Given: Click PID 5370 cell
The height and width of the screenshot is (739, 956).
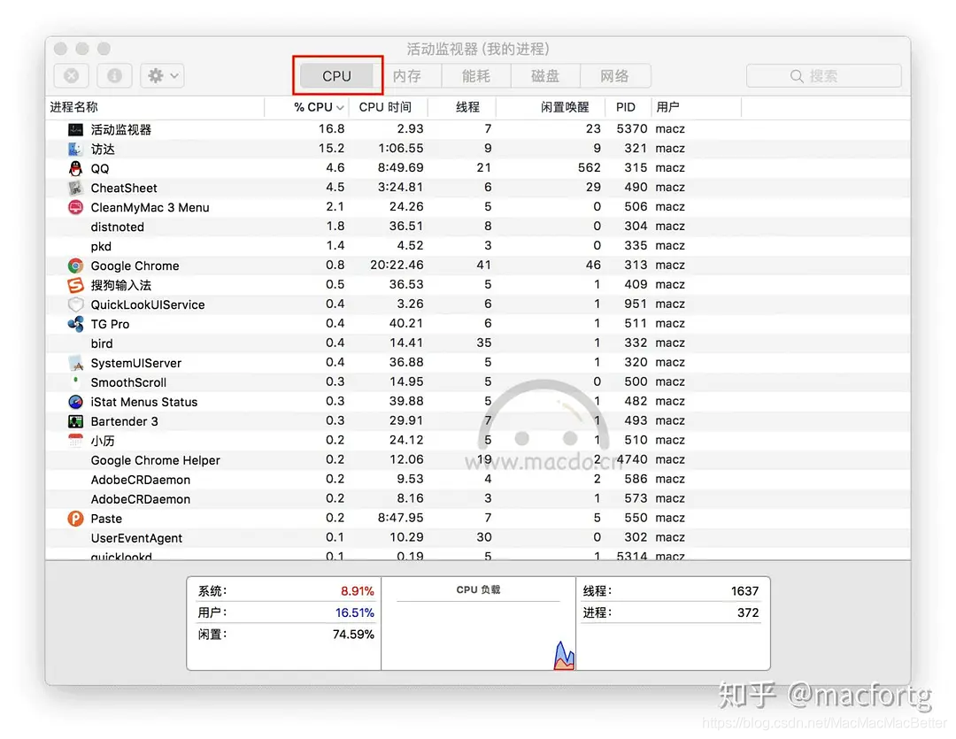Looking at the screenshot, I should point(632,128).
